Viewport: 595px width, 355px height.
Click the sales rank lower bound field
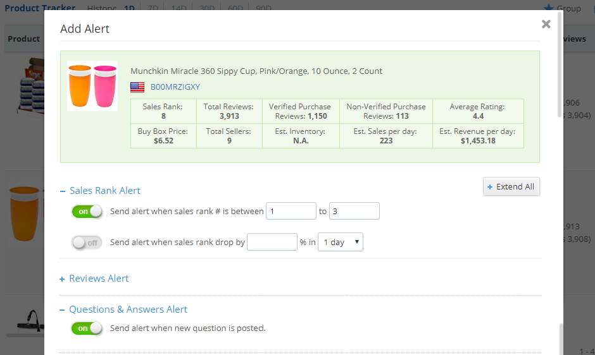pyautogui.click(x=291, y=211)
